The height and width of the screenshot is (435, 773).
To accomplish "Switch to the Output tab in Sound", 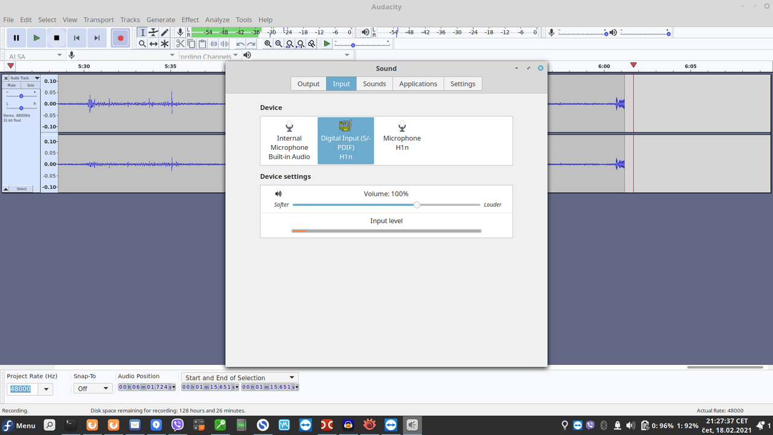I will 309,84.
